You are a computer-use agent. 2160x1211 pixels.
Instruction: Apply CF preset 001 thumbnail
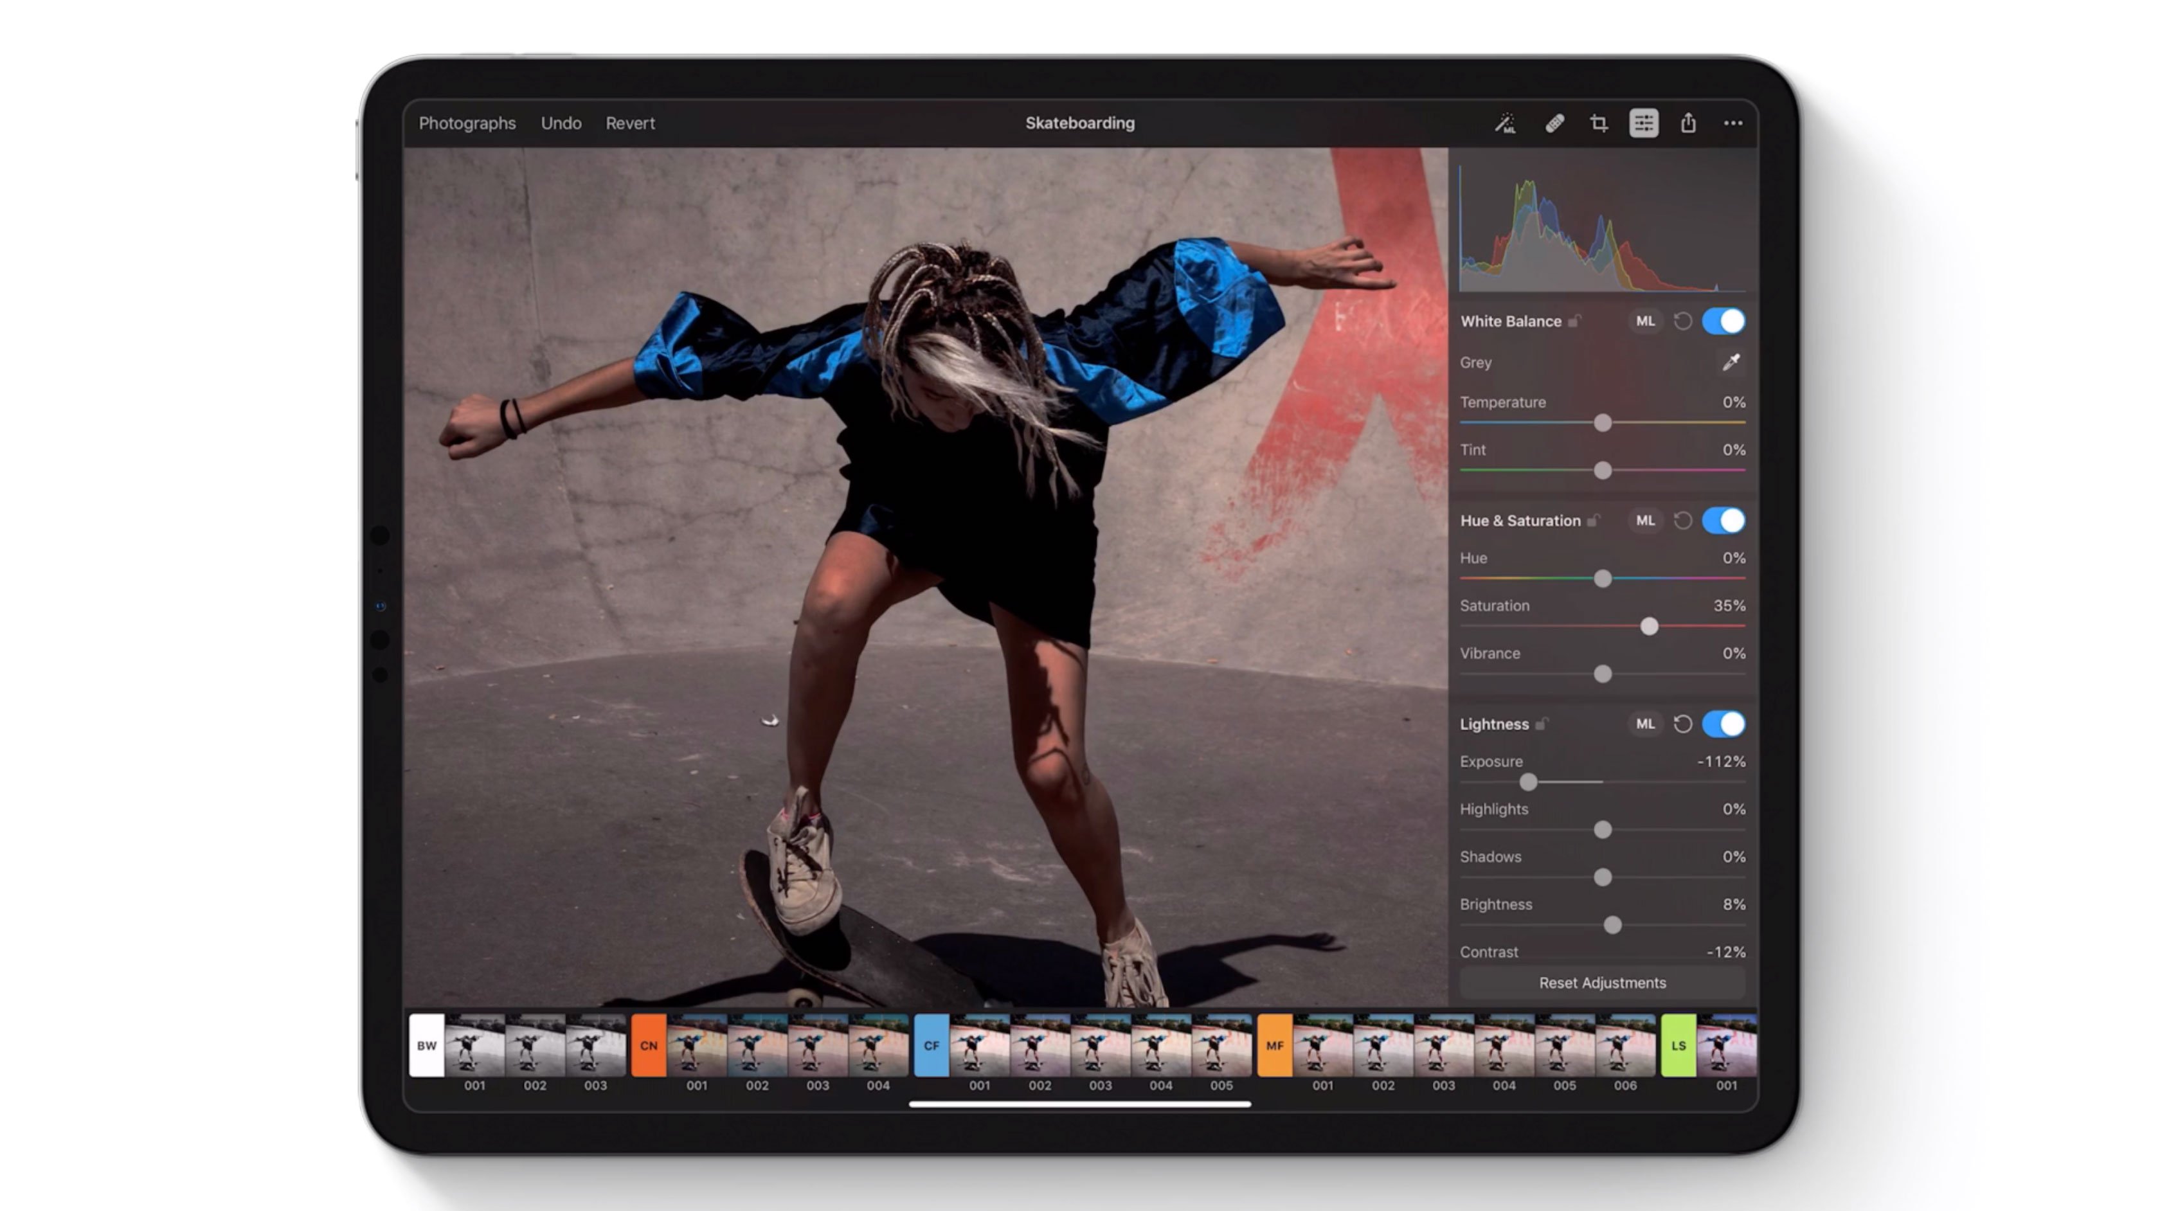coord(979,1046)
